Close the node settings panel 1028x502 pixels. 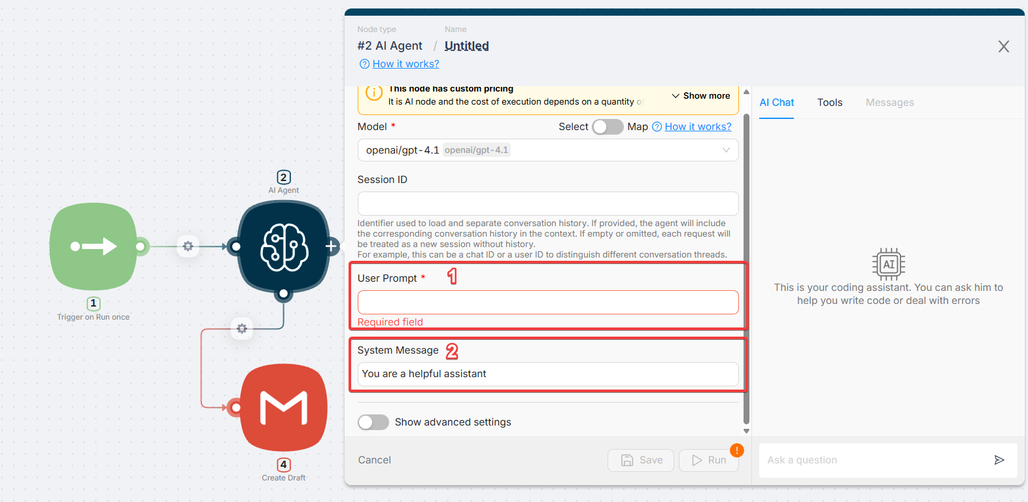click(x=1003, y=46)
